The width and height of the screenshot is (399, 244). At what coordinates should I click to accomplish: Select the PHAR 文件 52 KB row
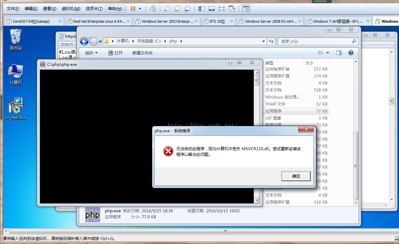[296, 104]
